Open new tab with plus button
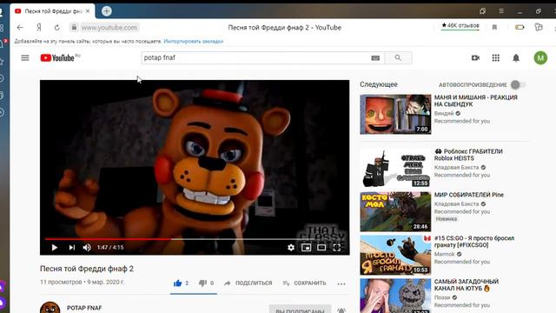The width and height of the screenshot is (556, 313). click(106, 11)
